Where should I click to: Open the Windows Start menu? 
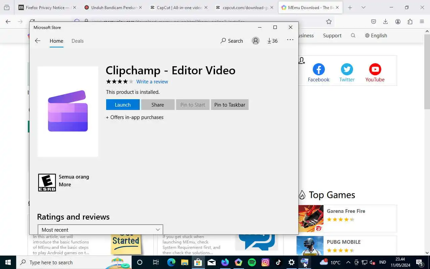click(8, 262)
